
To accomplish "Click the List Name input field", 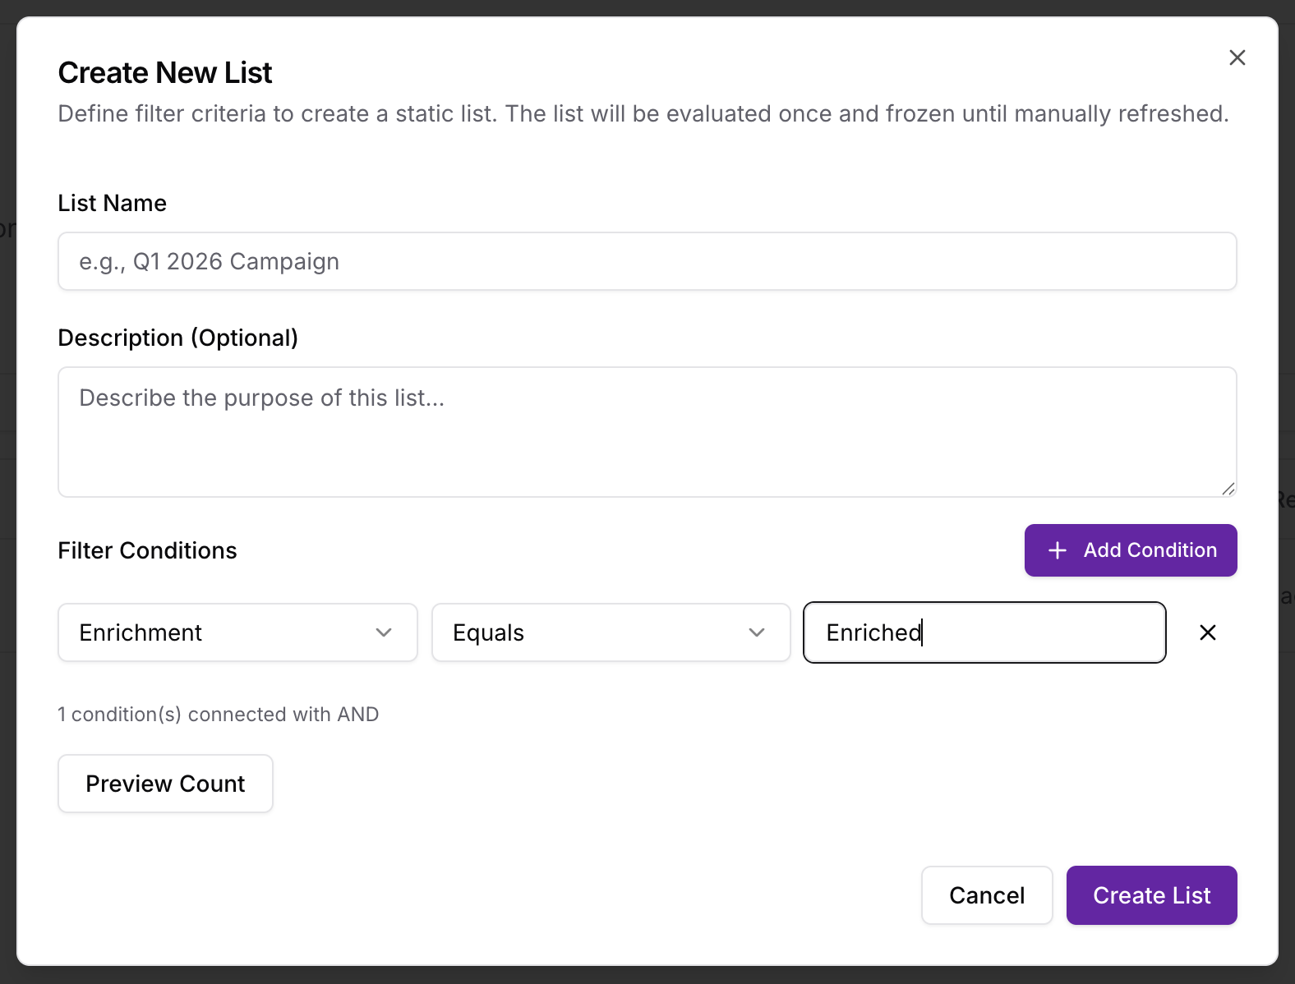I will click(x=647, y=261).
